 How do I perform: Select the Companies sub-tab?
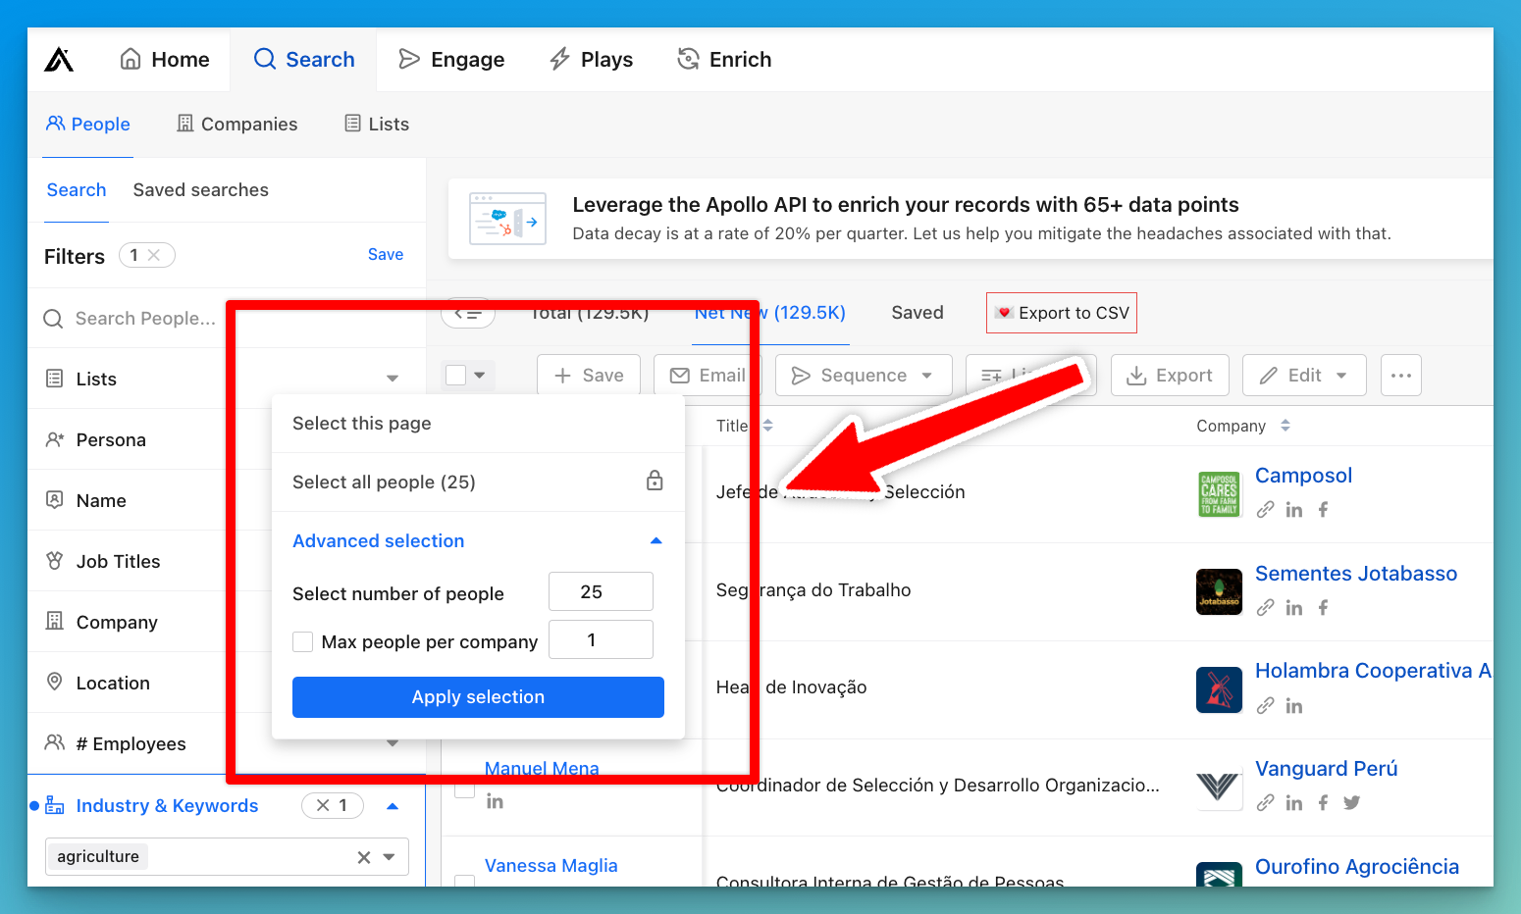pos(236,125)
